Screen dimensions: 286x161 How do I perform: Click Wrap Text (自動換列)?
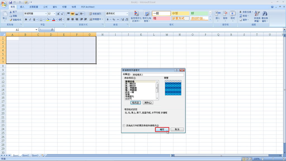pos(95,14)
